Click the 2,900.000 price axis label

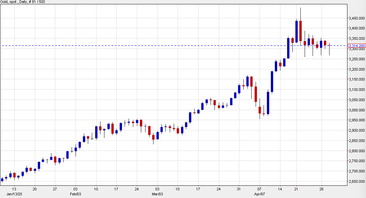[x=357, y=131]
